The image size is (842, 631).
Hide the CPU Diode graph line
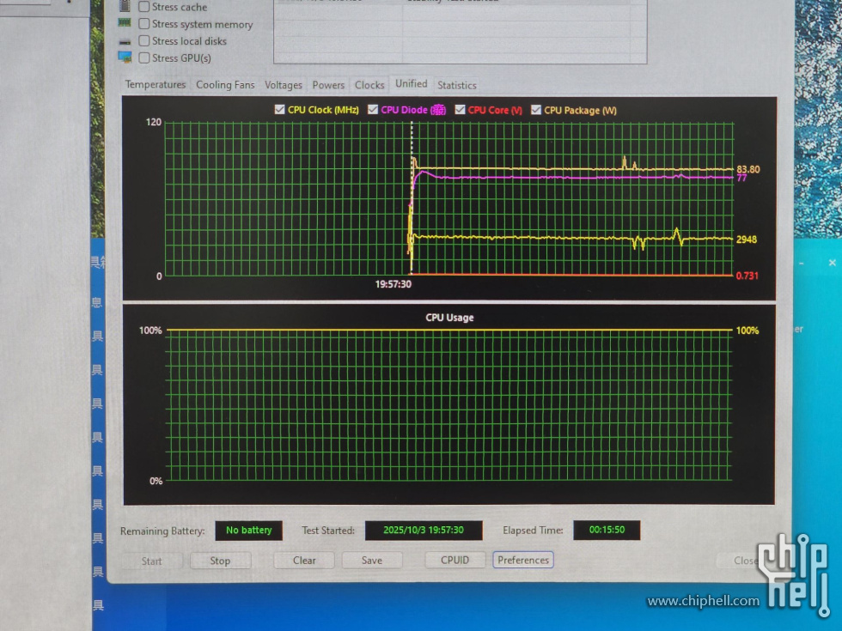[373, 110]
